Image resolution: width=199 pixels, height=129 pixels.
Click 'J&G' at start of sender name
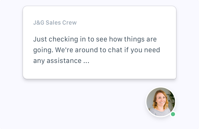[39, 23]
